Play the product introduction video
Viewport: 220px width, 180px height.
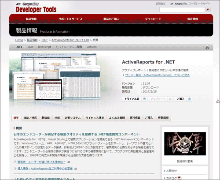tap(185, 144)
